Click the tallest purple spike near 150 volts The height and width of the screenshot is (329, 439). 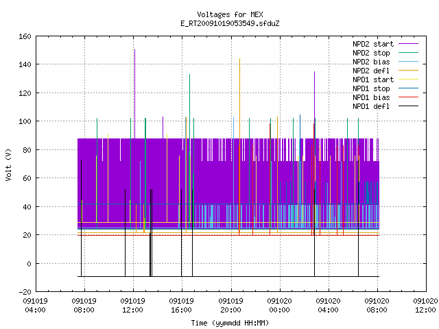pyautogui.click(x=134, y=94)
